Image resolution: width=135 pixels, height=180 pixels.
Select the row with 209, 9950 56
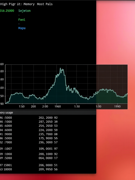tap(48, 169)
